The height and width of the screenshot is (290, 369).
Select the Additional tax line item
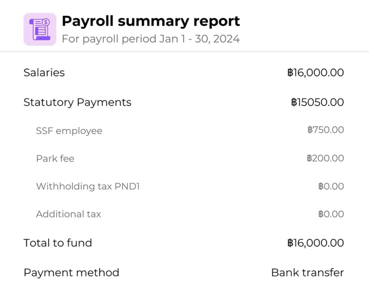(x=69, y=214)
